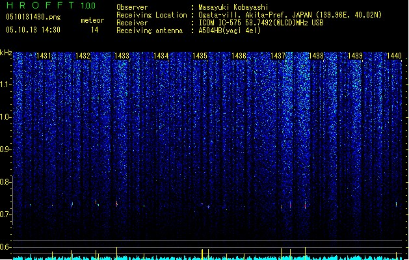Click the 0.9 frequency axis label

[x=5, y=149]
